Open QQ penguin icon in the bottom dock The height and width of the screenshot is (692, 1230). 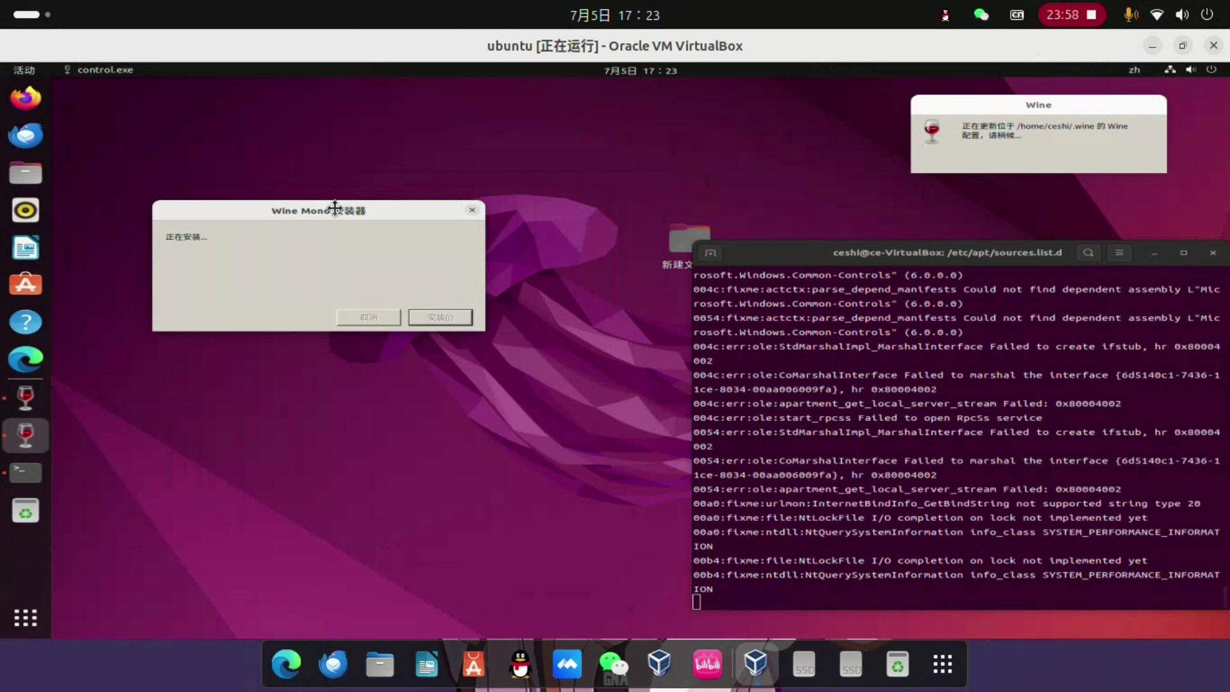point(520,664)
